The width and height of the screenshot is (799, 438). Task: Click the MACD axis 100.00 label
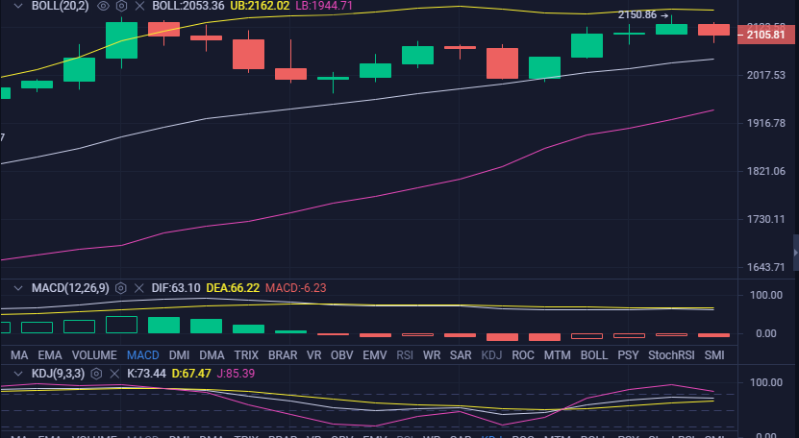(766, 296)
